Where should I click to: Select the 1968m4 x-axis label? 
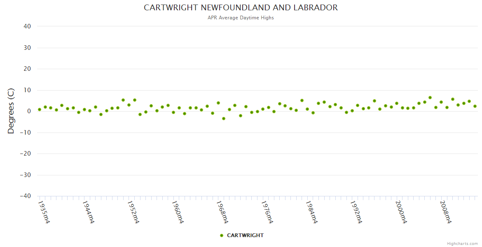coord(222,212)
